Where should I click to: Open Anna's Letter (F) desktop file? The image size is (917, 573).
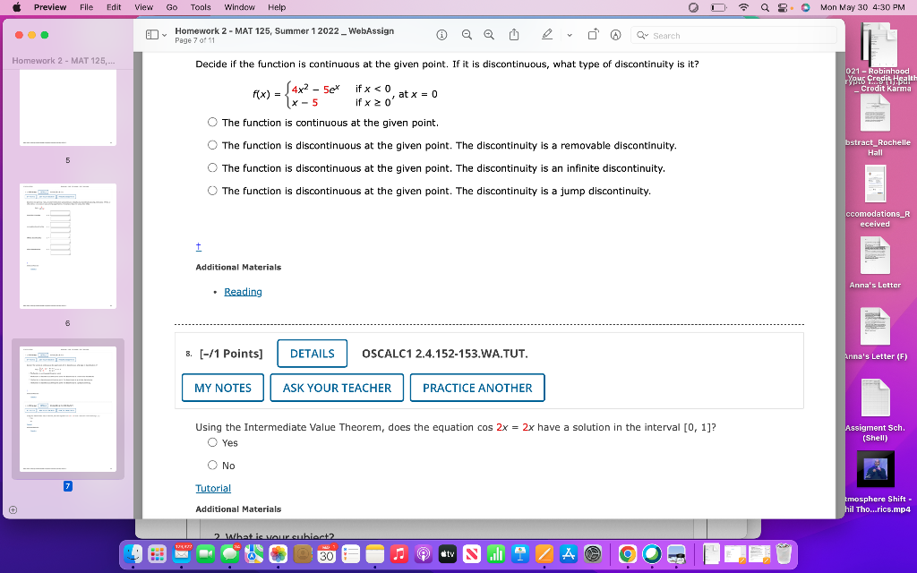(x=875, y=333)
